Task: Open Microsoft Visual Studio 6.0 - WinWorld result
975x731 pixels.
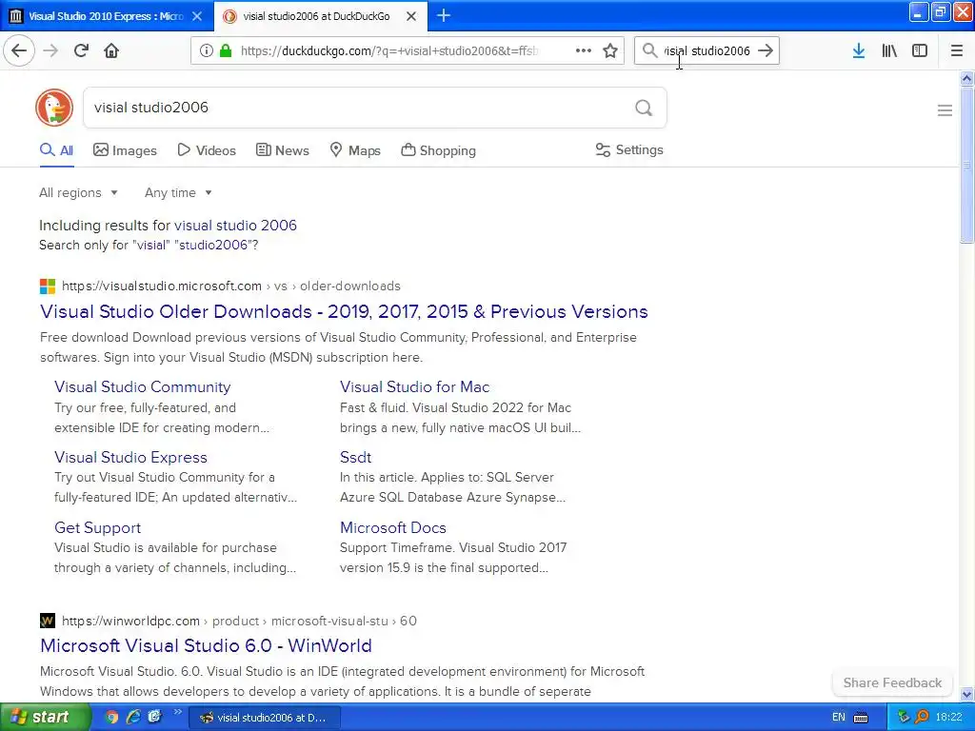Action: (206, 645)
